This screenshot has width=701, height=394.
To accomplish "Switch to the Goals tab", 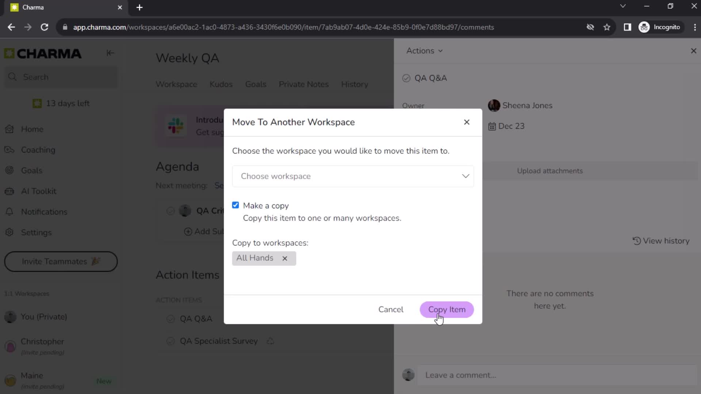I will tap(256, 84).
